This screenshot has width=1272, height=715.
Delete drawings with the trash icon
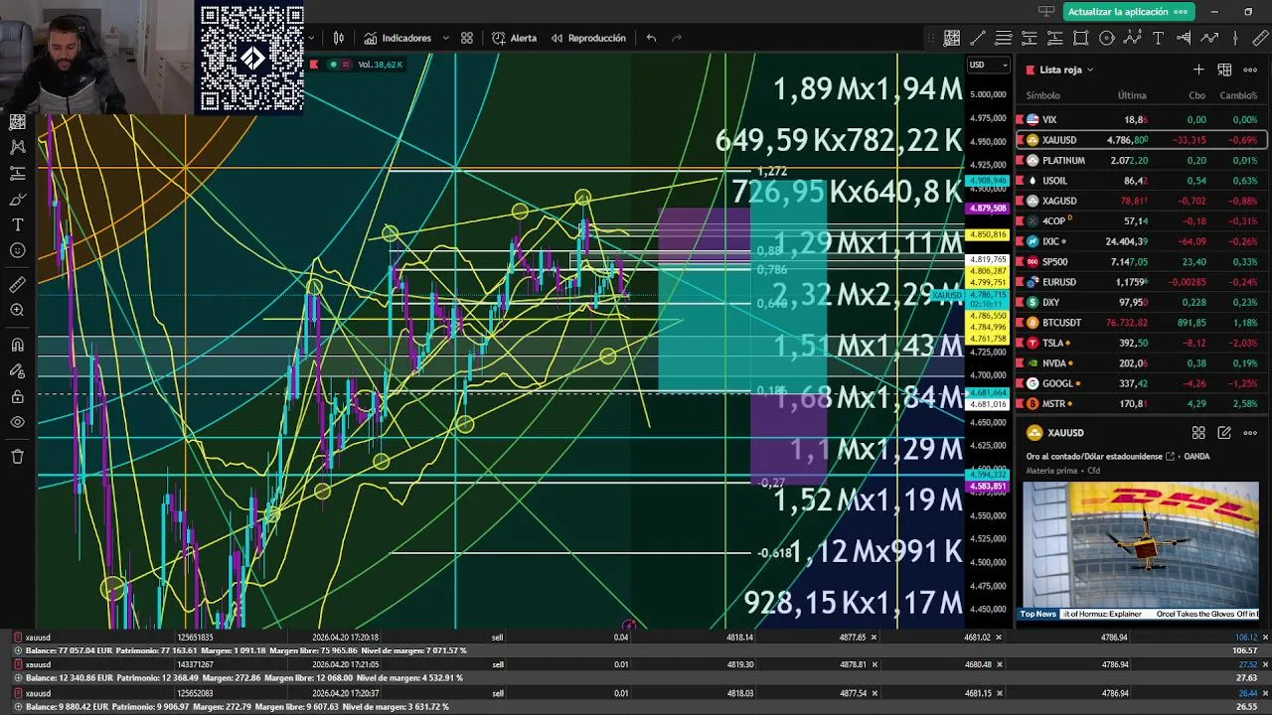pos(17,457)
